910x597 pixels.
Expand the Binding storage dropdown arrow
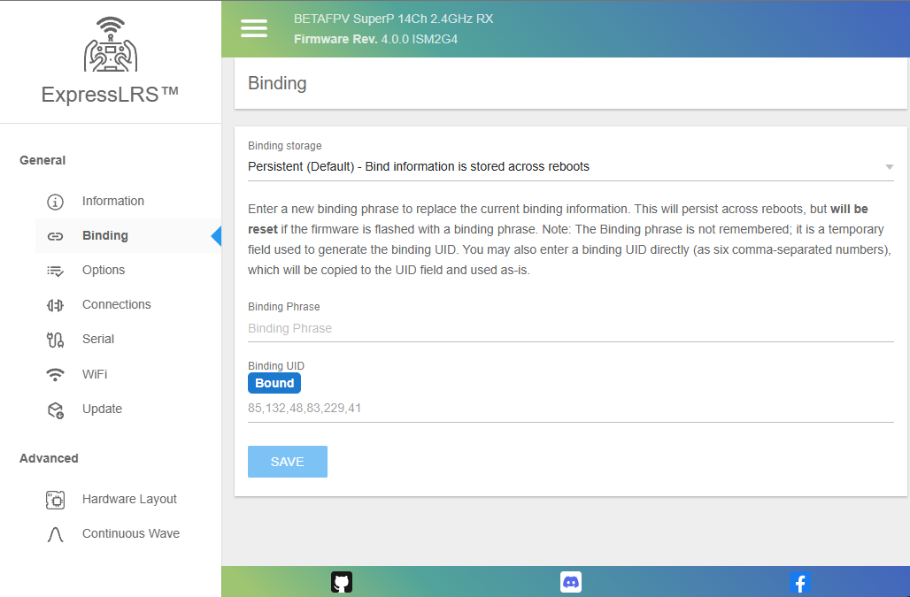889,167
